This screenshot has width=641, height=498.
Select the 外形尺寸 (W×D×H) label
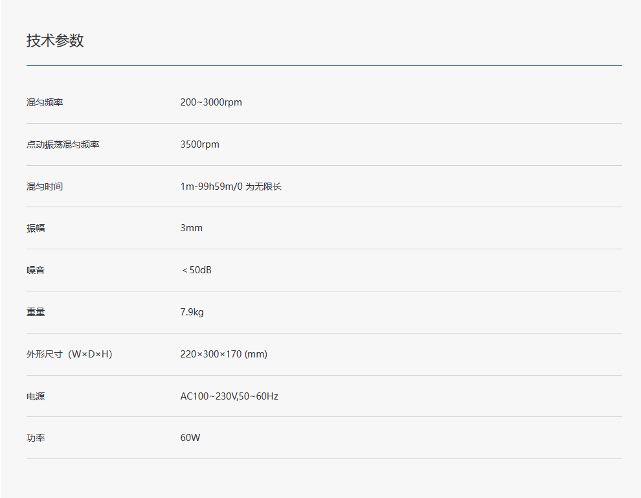coord(69,354)
